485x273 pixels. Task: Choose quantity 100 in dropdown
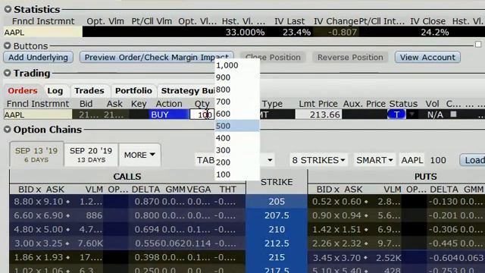point(237,174)
